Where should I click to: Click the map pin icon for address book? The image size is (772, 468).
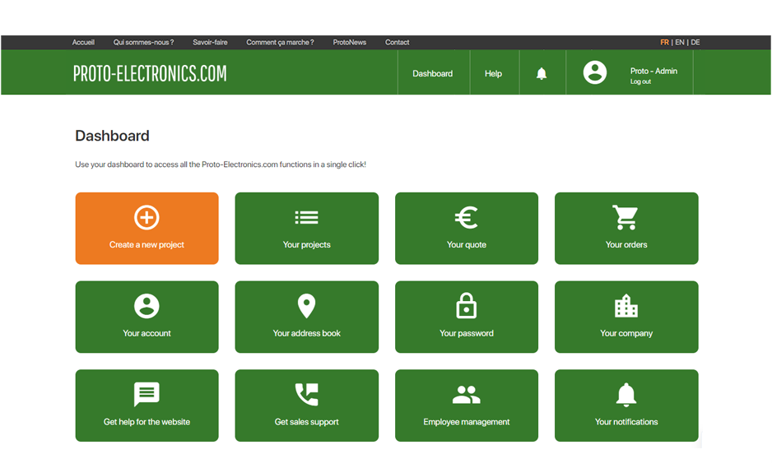tap(306, 306)
